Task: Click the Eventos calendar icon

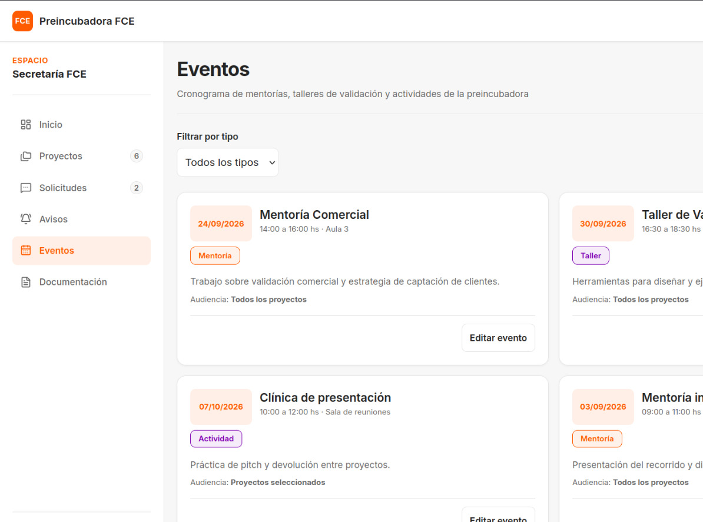Action: [25, 251]
